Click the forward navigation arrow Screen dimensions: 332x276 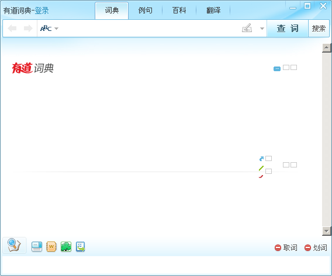tap(28, 29)
